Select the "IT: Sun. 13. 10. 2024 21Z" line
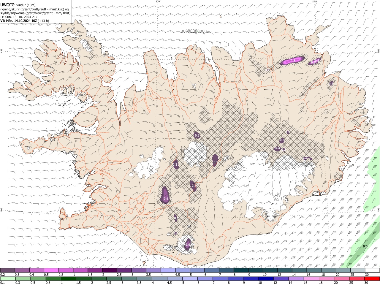Image resolution: width=380 pixels, height=285 pixels. click(x=19, y=17)
